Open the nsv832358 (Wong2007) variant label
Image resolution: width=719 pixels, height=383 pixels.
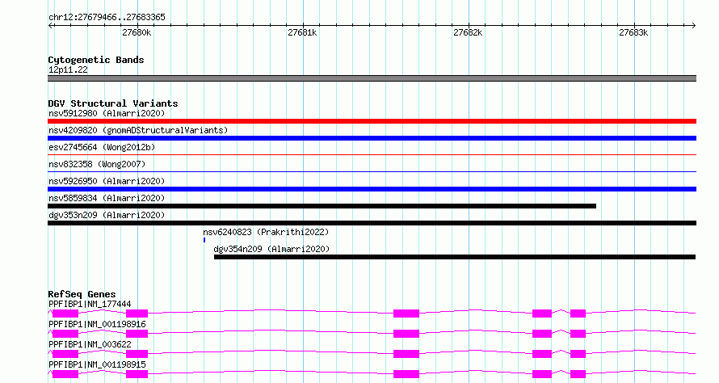pos(97,164)
